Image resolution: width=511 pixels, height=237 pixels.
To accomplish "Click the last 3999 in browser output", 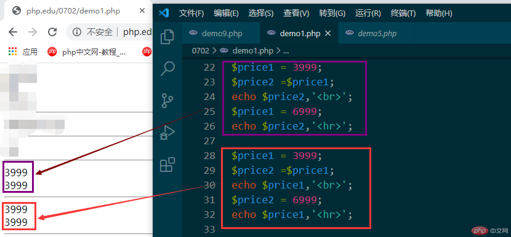I will click(x=16, y=222).
